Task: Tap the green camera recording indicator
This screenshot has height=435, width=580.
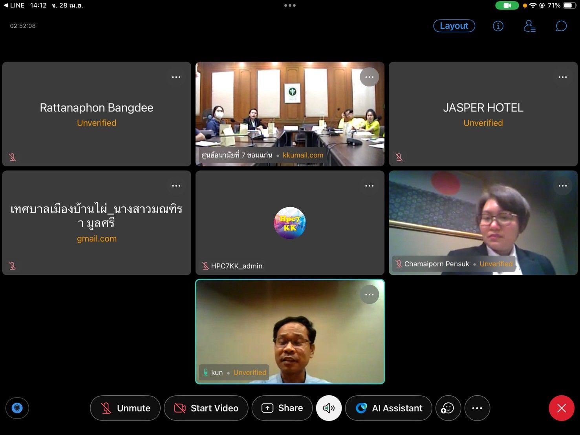Action: tap(507, 5)
